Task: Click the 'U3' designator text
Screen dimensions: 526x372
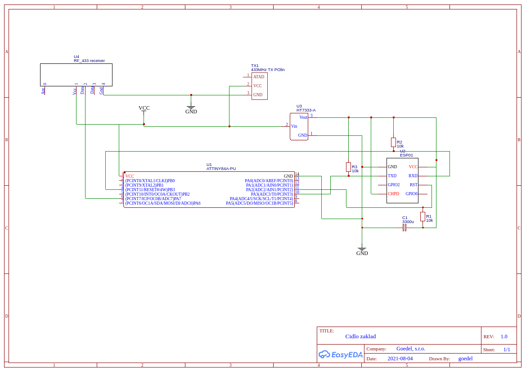Action: [299, 106]
